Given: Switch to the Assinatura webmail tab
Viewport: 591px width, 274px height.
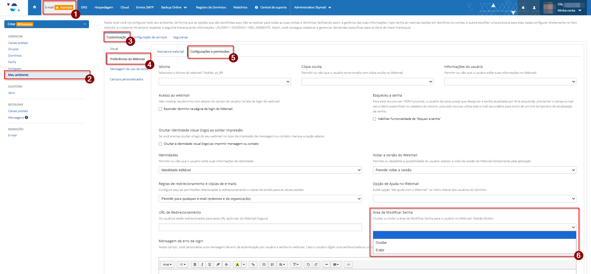Looking at the screenshot, I should point(170,52).
